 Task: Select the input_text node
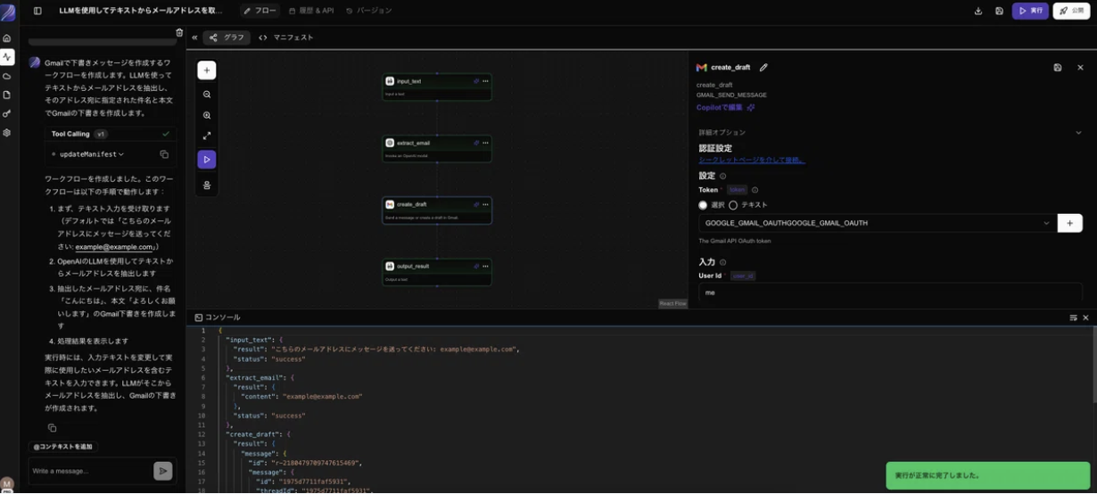[x=437, y=86]
